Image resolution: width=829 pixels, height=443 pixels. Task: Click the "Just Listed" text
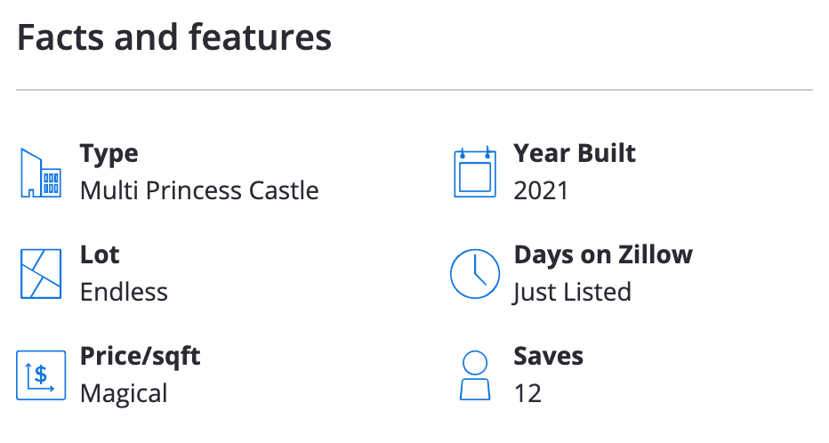pos(572,292)
